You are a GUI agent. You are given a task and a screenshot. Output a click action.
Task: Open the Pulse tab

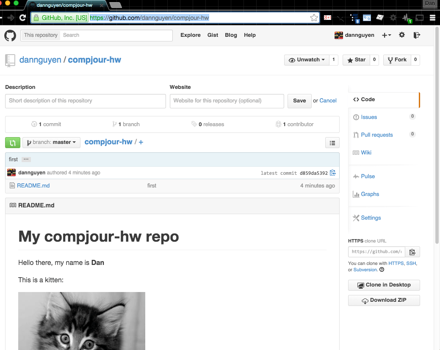click(x=368, y=176)
